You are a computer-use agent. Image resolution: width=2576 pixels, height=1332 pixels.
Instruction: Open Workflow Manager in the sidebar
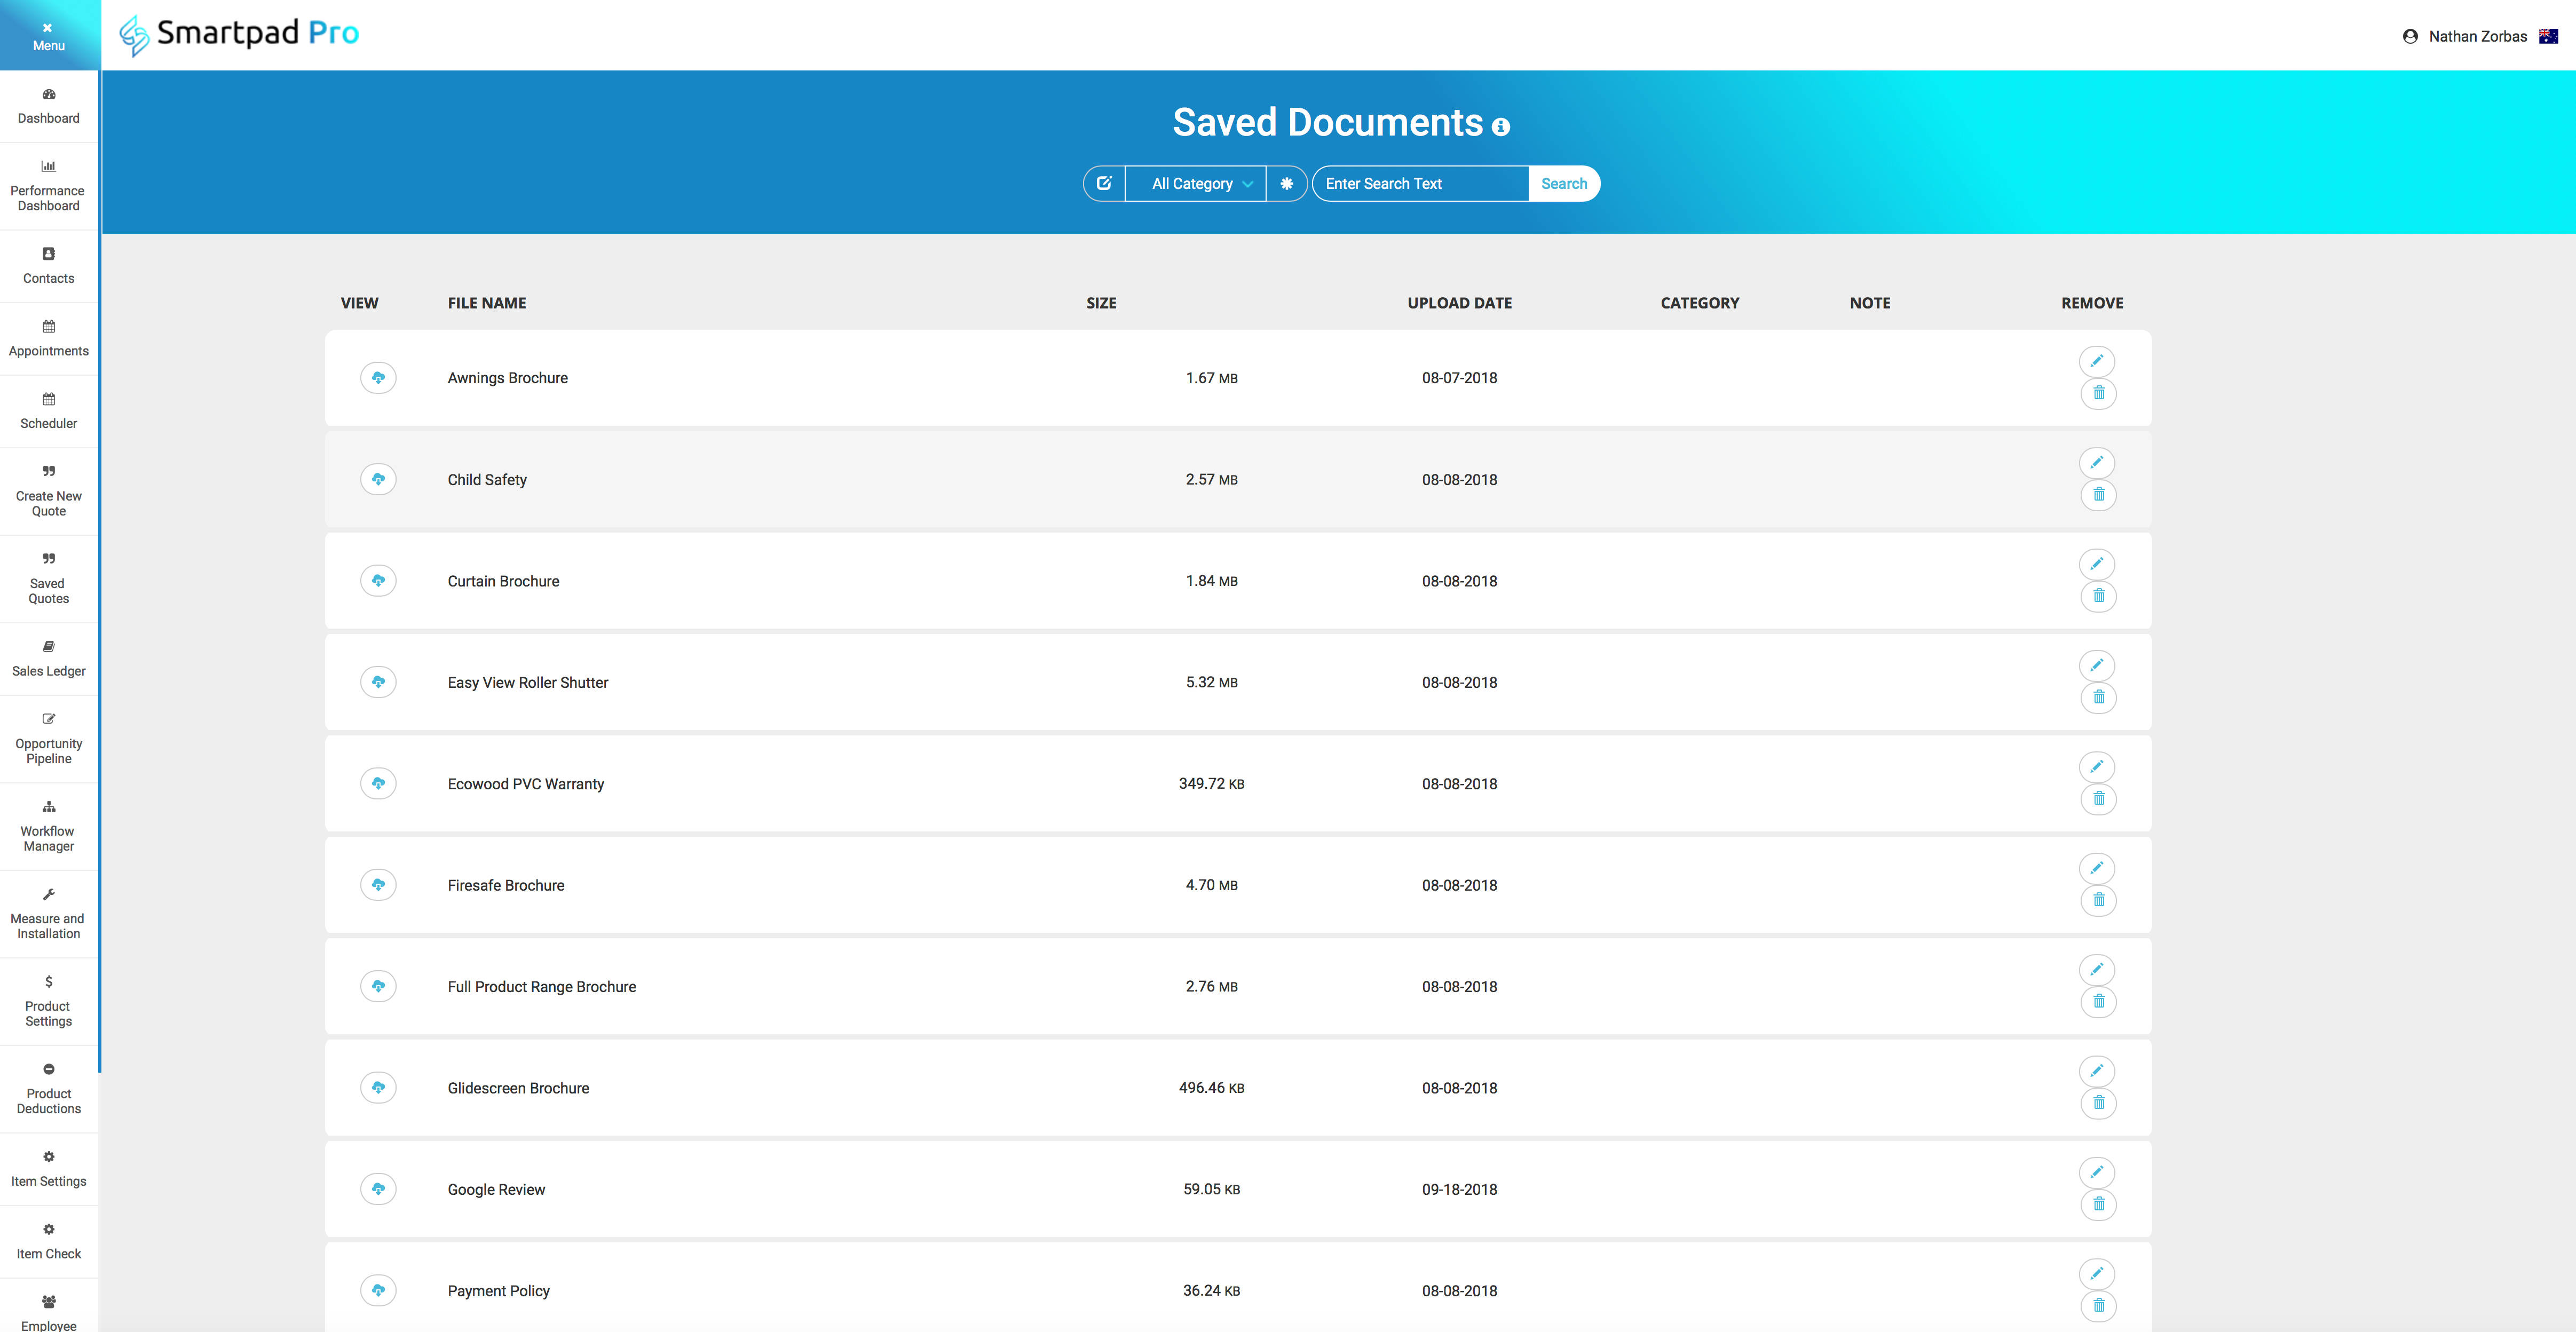pyautogui.click(x=49, y=827)
